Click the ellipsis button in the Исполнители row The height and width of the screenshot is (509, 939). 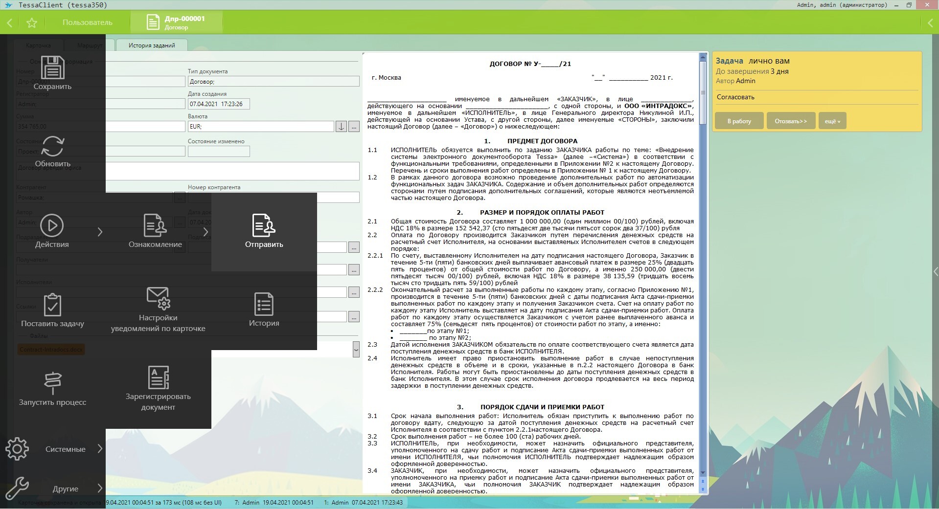pyautogui.click(x=354, y=292)
